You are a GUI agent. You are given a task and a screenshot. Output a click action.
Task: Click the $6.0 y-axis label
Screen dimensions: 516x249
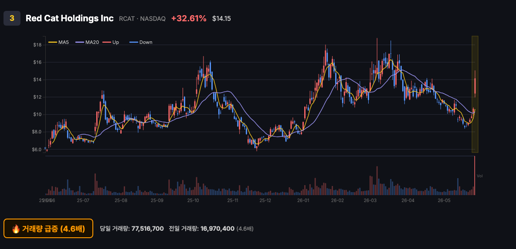point(37,149)
